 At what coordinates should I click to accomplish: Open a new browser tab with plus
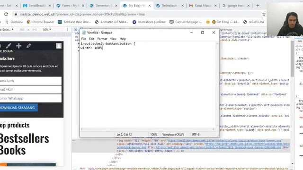(x=258, y=6)
